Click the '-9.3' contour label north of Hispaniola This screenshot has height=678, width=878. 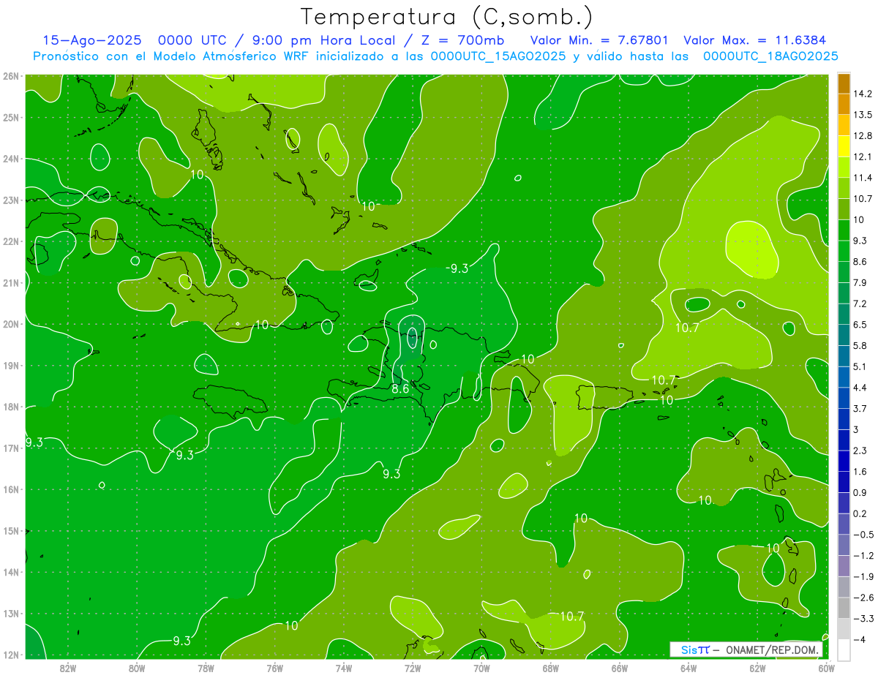click(x=457, y=268)
